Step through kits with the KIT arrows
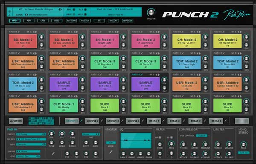 60,9
